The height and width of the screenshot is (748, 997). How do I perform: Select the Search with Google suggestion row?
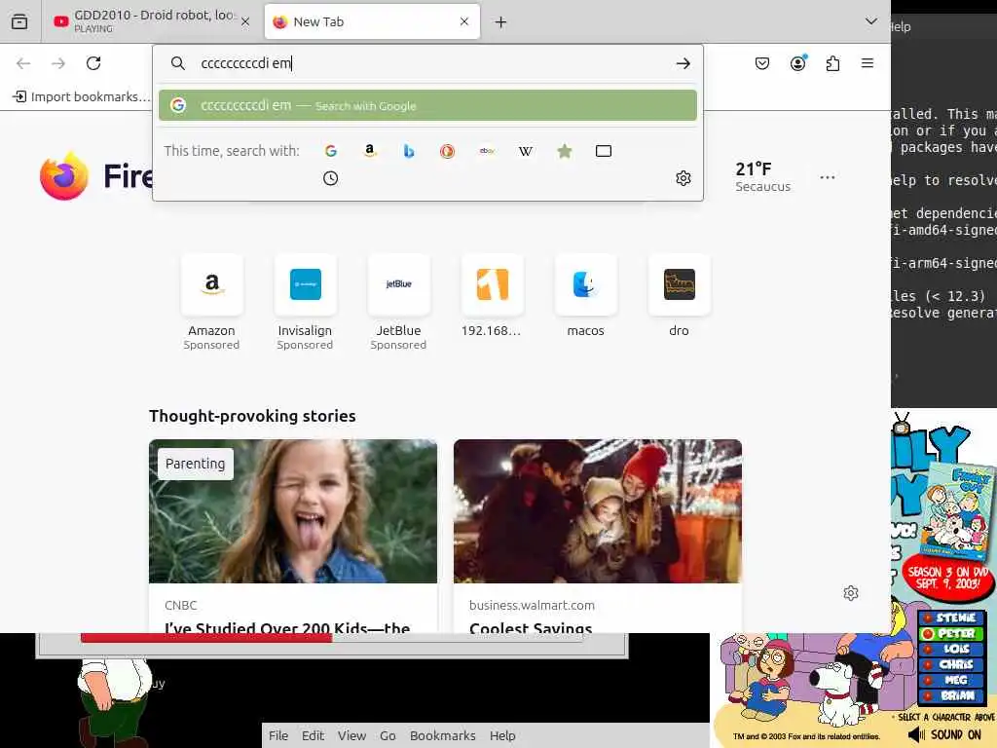pos(428,105)
